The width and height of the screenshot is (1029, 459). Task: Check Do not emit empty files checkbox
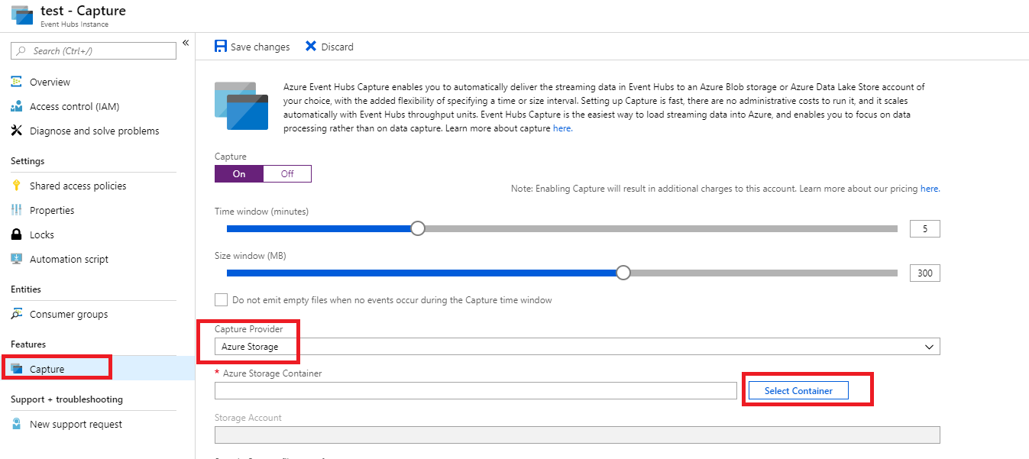[221, 300]
